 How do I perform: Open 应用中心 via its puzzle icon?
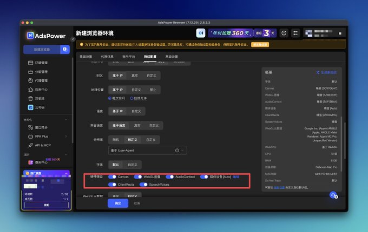tap(30, 90)
